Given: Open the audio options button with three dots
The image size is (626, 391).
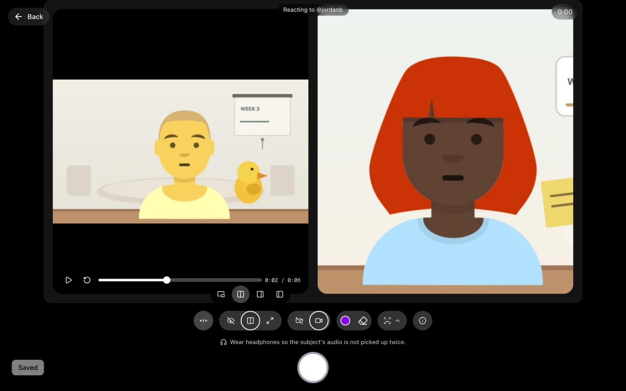Looking at the screenshot, I should [203, 321].
